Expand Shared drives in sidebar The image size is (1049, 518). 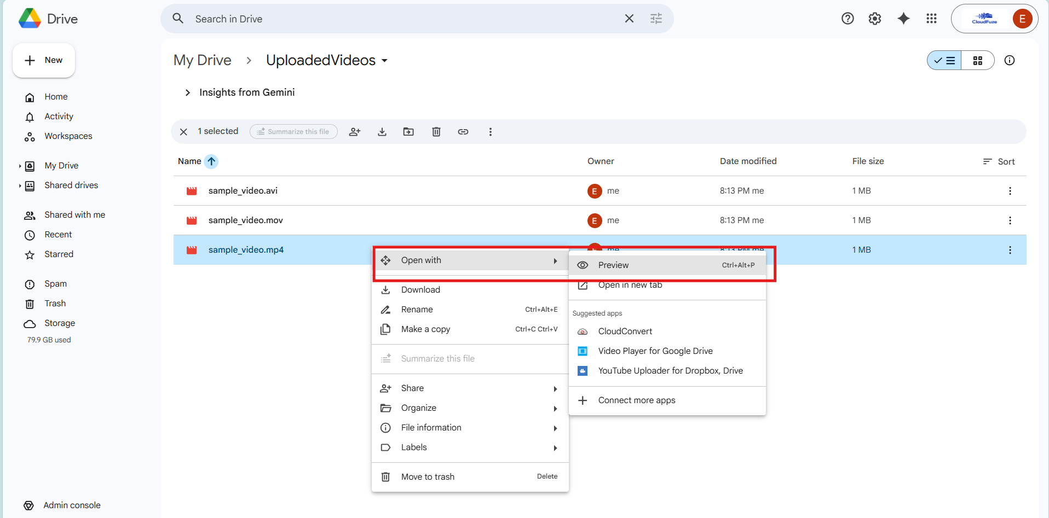pyautogui.click(x=20, y=185)
